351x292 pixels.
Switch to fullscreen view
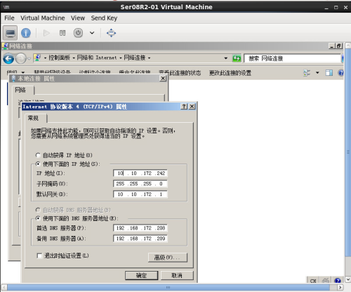coord(111,33)
